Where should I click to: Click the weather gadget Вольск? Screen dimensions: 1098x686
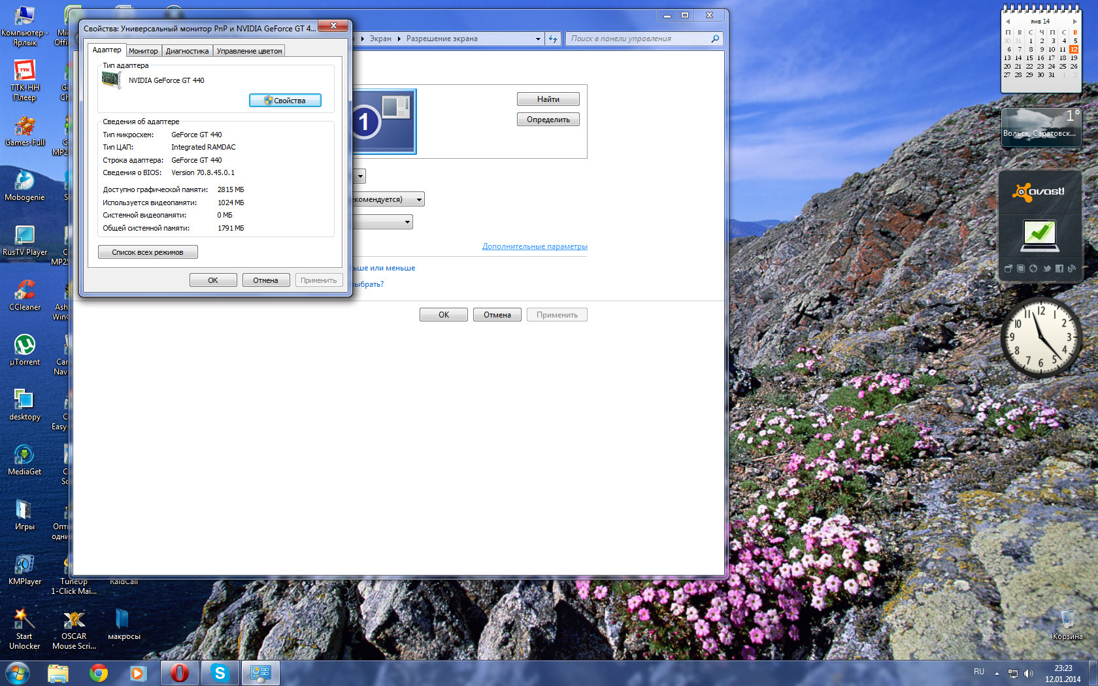coord(1040,127)
